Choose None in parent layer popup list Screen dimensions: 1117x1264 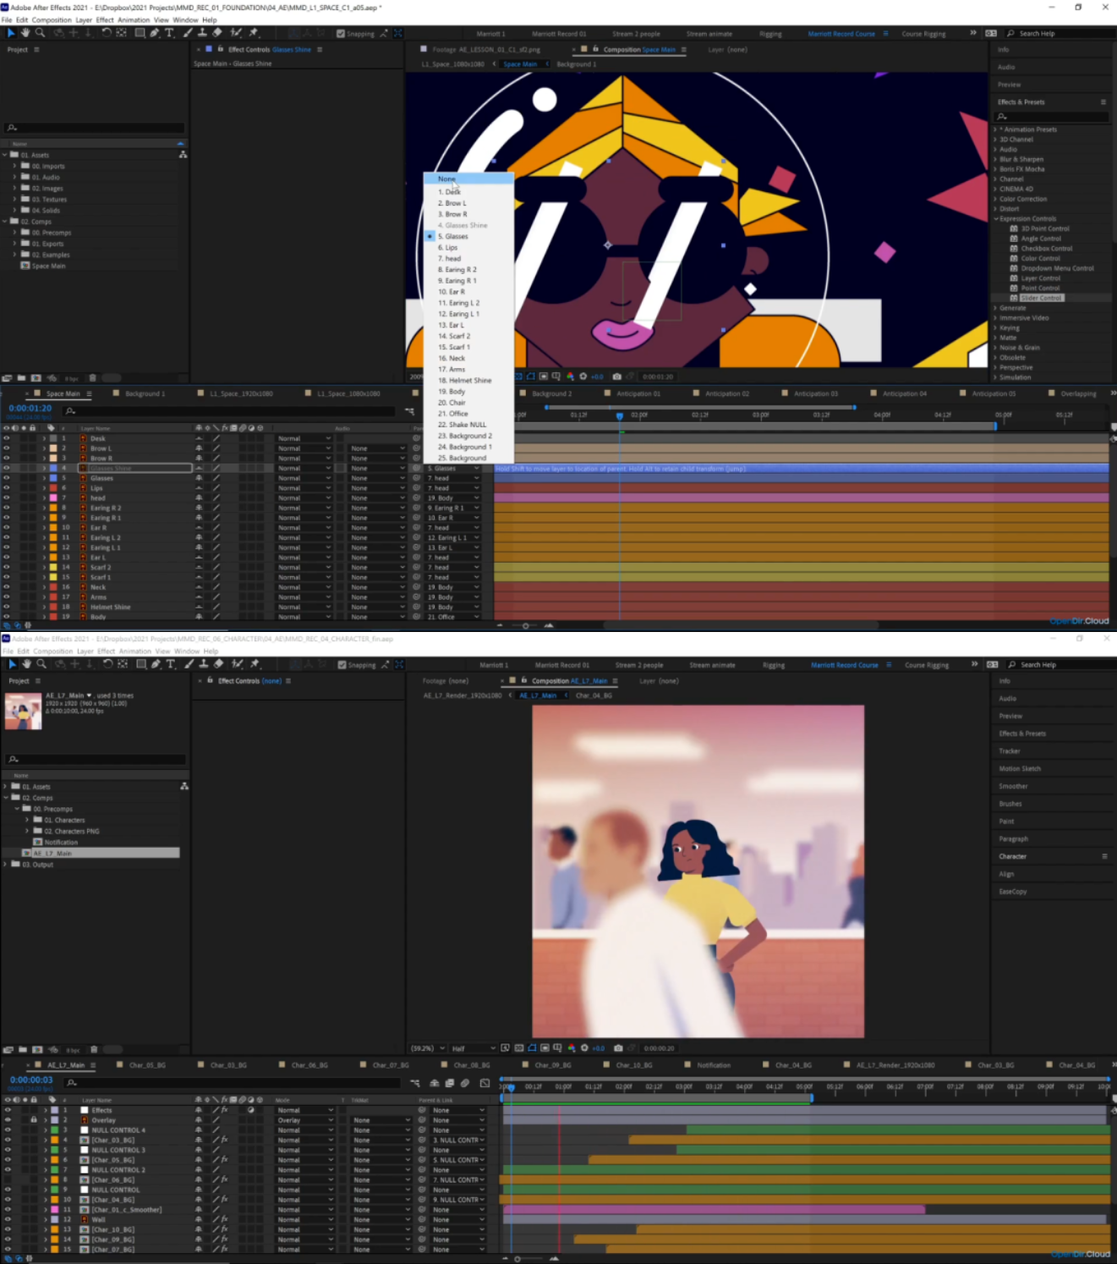click(x=468, y=179)
